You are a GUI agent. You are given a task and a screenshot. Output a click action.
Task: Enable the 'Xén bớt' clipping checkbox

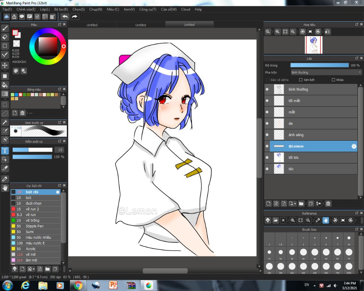(x=301, y=80)
